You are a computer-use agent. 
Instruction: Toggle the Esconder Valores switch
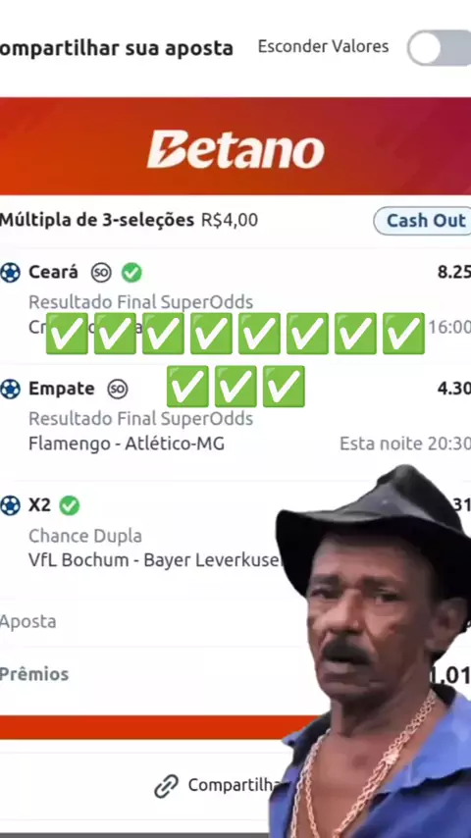(x=440, y=47)
